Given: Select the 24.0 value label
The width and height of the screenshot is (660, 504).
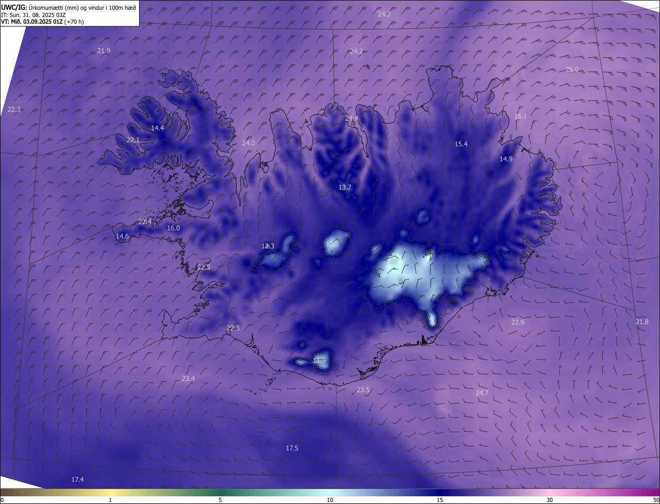Looking at the screenshot, I should pyautogui.click(x=249, y=143).
